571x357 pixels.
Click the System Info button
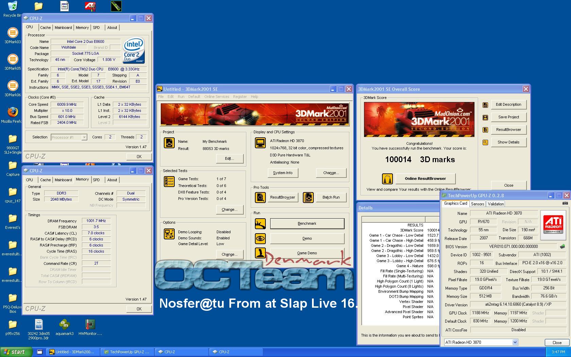click(283, 173)
